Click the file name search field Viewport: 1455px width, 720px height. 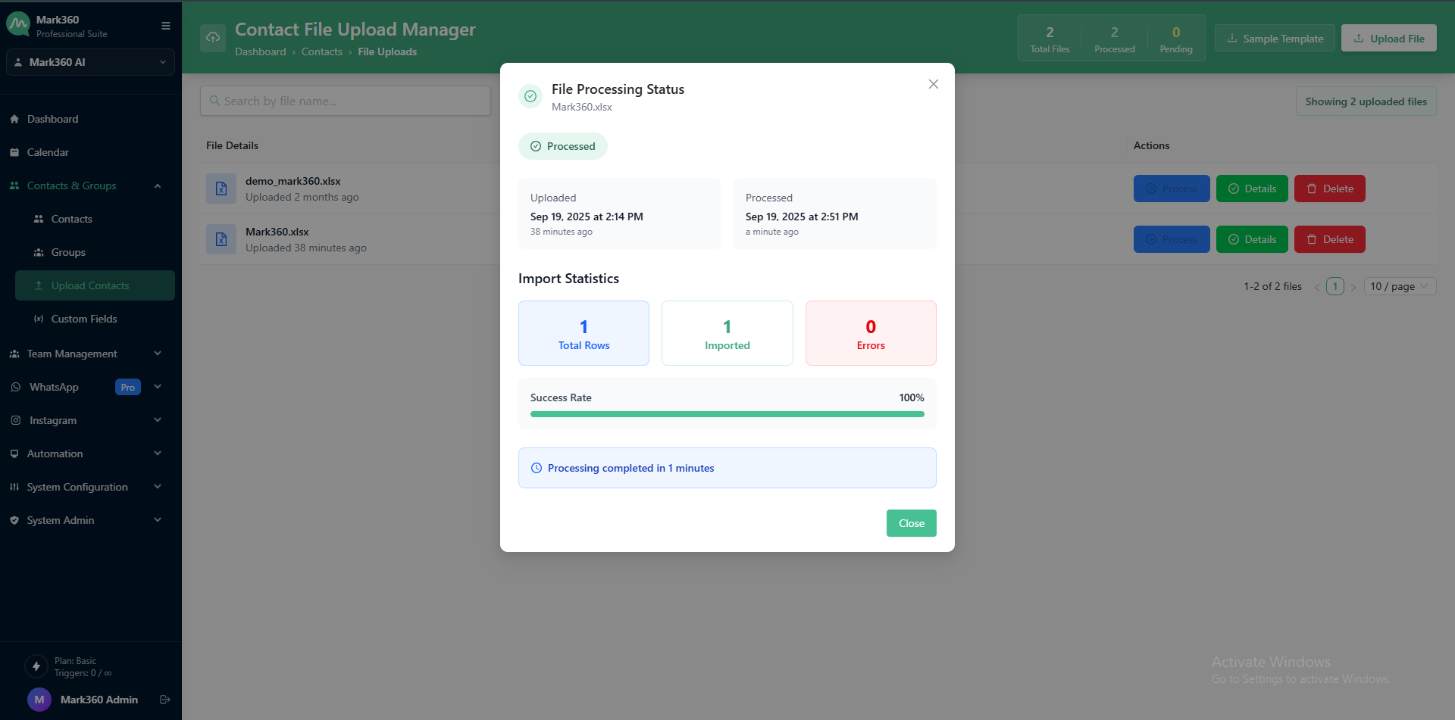coord(345,101)
